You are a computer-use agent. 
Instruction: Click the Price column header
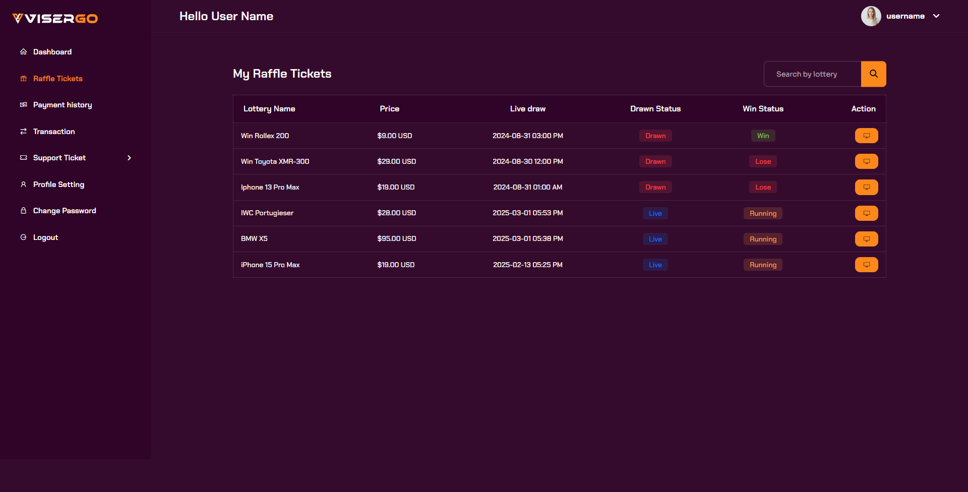point(390,109)
